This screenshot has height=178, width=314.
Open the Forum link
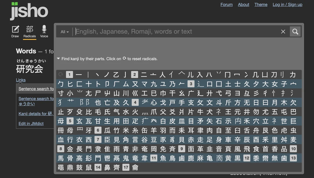(227, 5)
